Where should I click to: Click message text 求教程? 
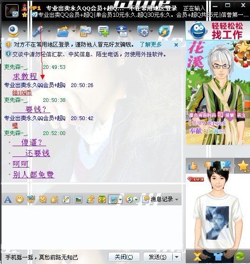point(25,76)
